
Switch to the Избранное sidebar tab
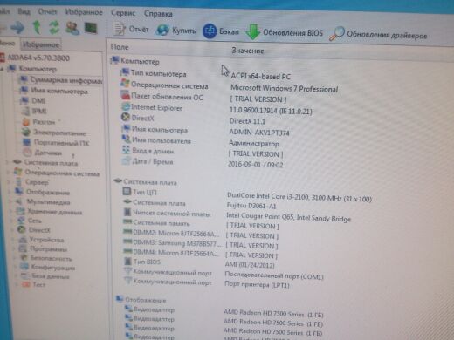[41, 44]
